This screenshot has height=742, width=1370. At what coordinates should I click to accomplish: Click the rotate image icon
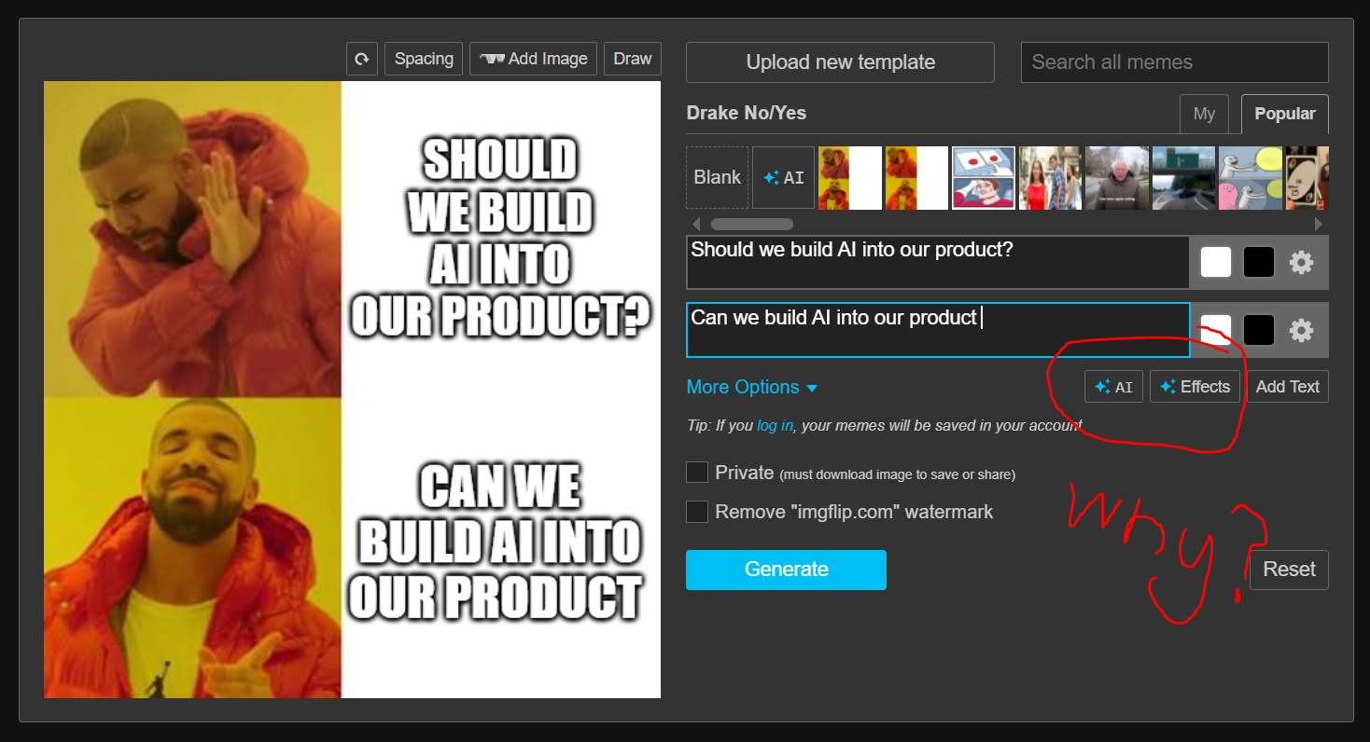[x=362, y=59]
